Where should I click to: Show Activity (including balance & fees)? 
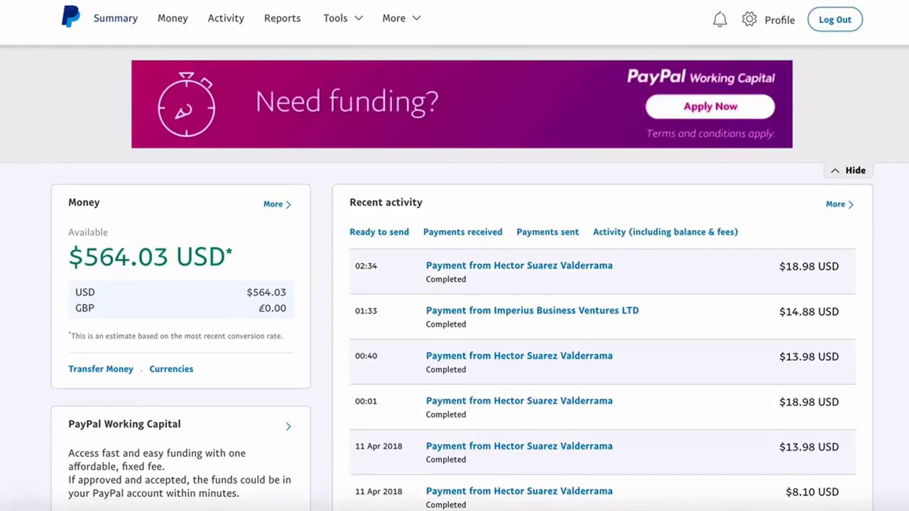pos(665,232)
